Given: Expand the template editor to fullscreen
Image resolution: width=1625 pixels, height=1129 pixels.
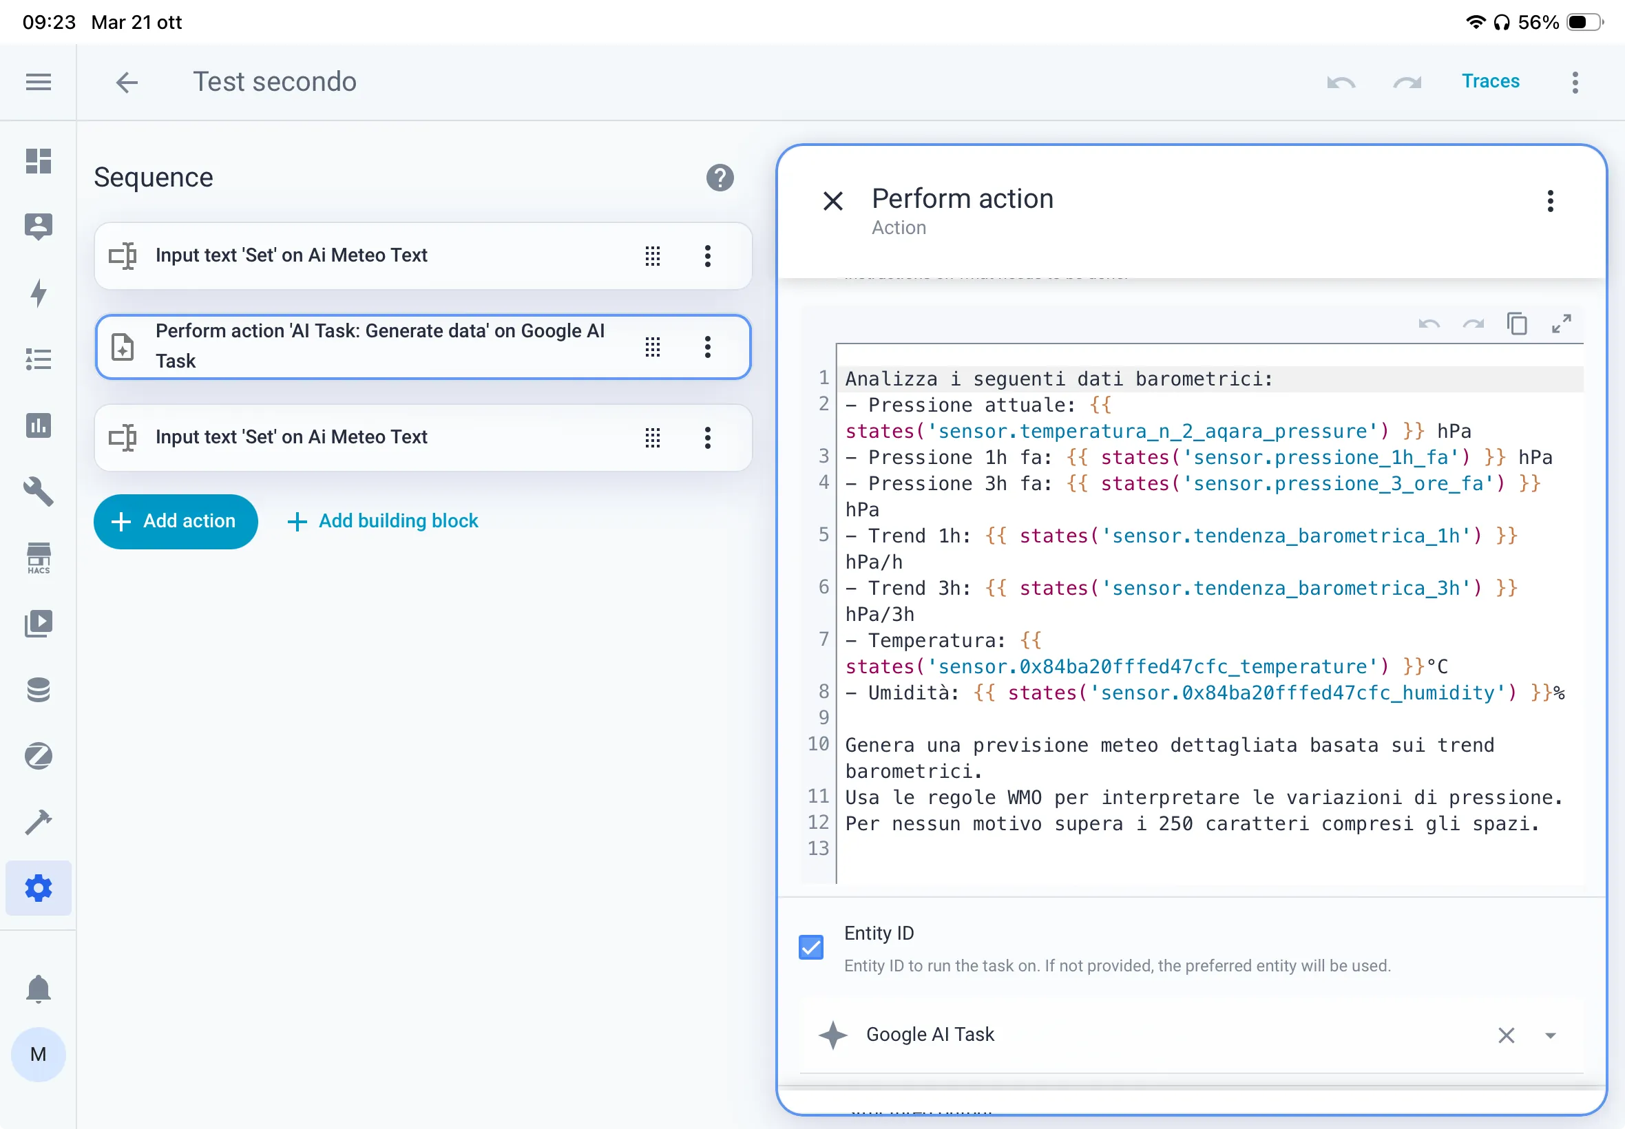Looking at the screenshot, I should [1562, 324].
